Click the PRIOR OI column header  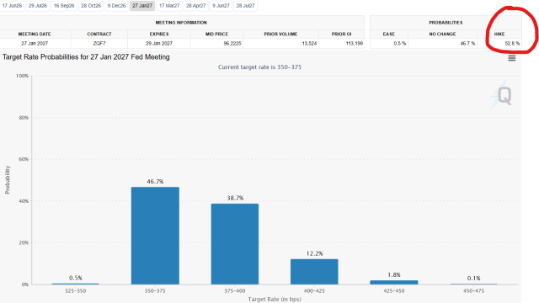click(341, 34)
